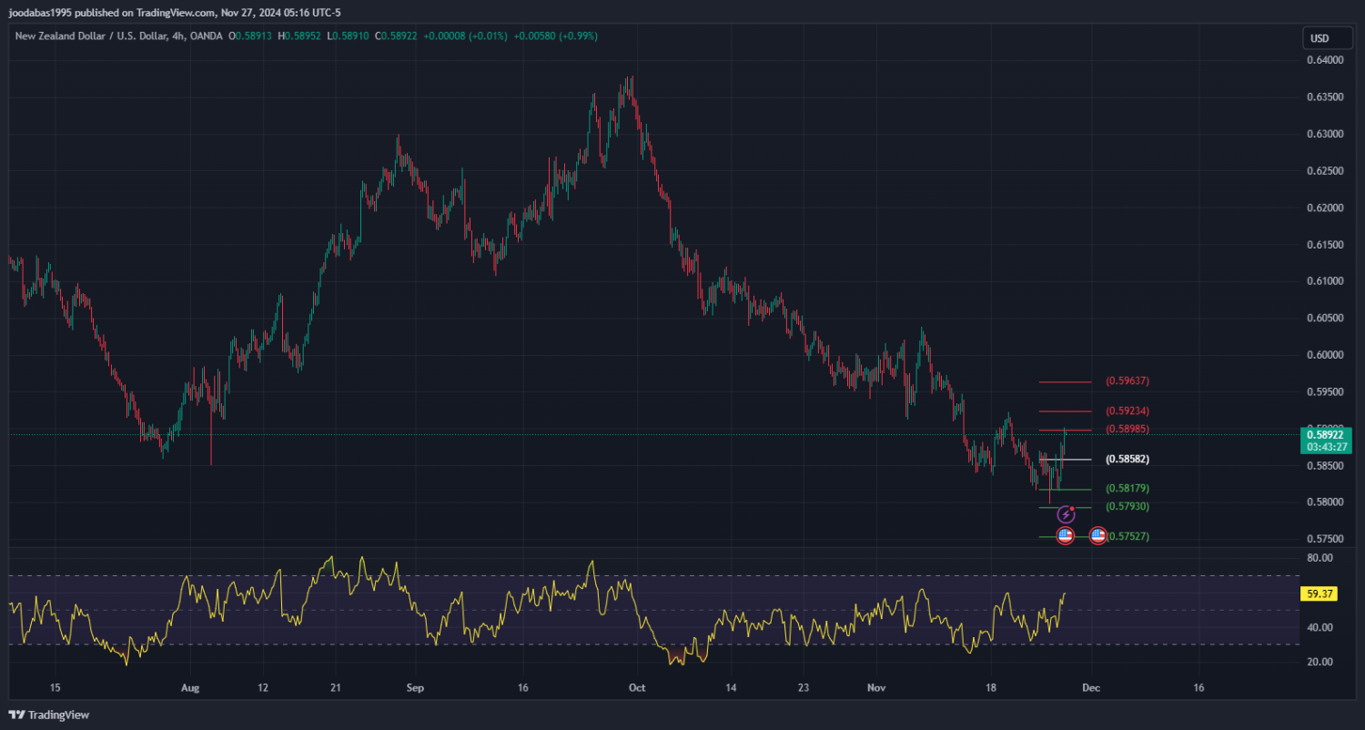
Task: Click the +0.00580 (+0.99%) change value
Action: (556, 36)
